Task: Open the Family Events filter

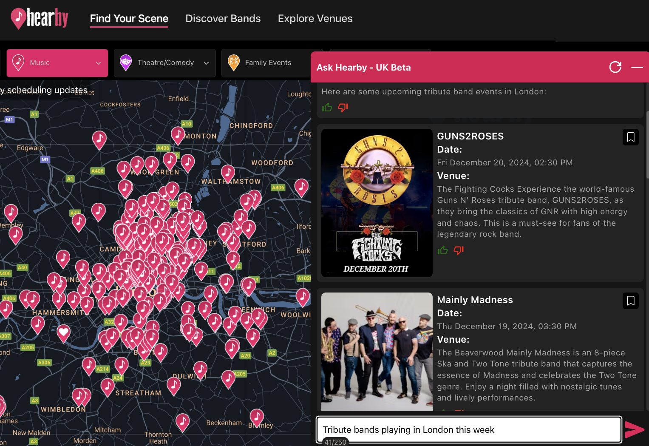Action: click(267, 63)
